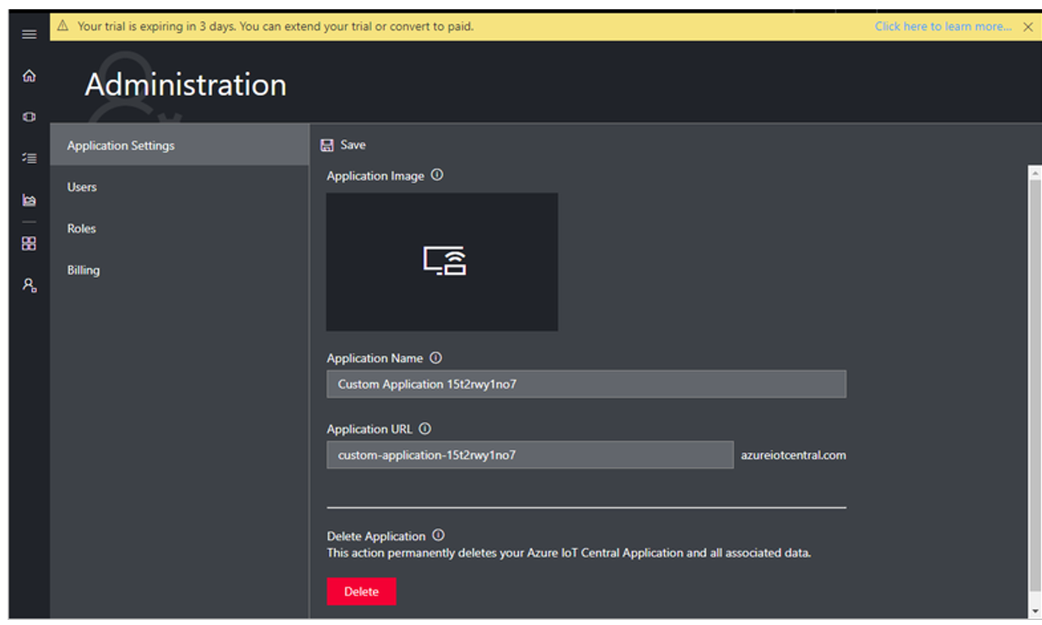Open the hamburger navigation menu
Viewport: 1042px width, 625px height.
coord(29,35)
